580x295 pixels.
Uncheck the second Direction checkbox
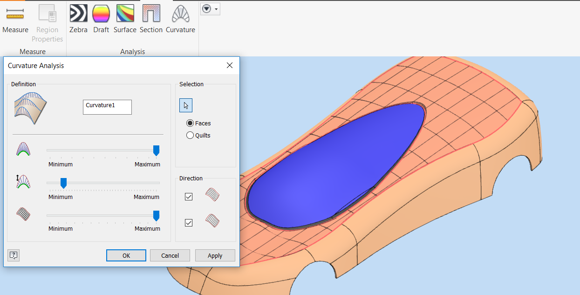click(x=188, y=222)
